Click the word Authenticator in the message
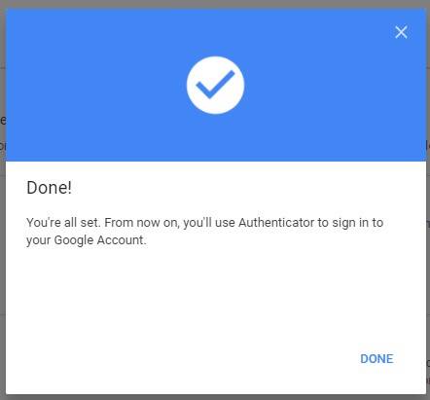Image resolution: width=430 pixels, height=400 pixels. [276, 223]
